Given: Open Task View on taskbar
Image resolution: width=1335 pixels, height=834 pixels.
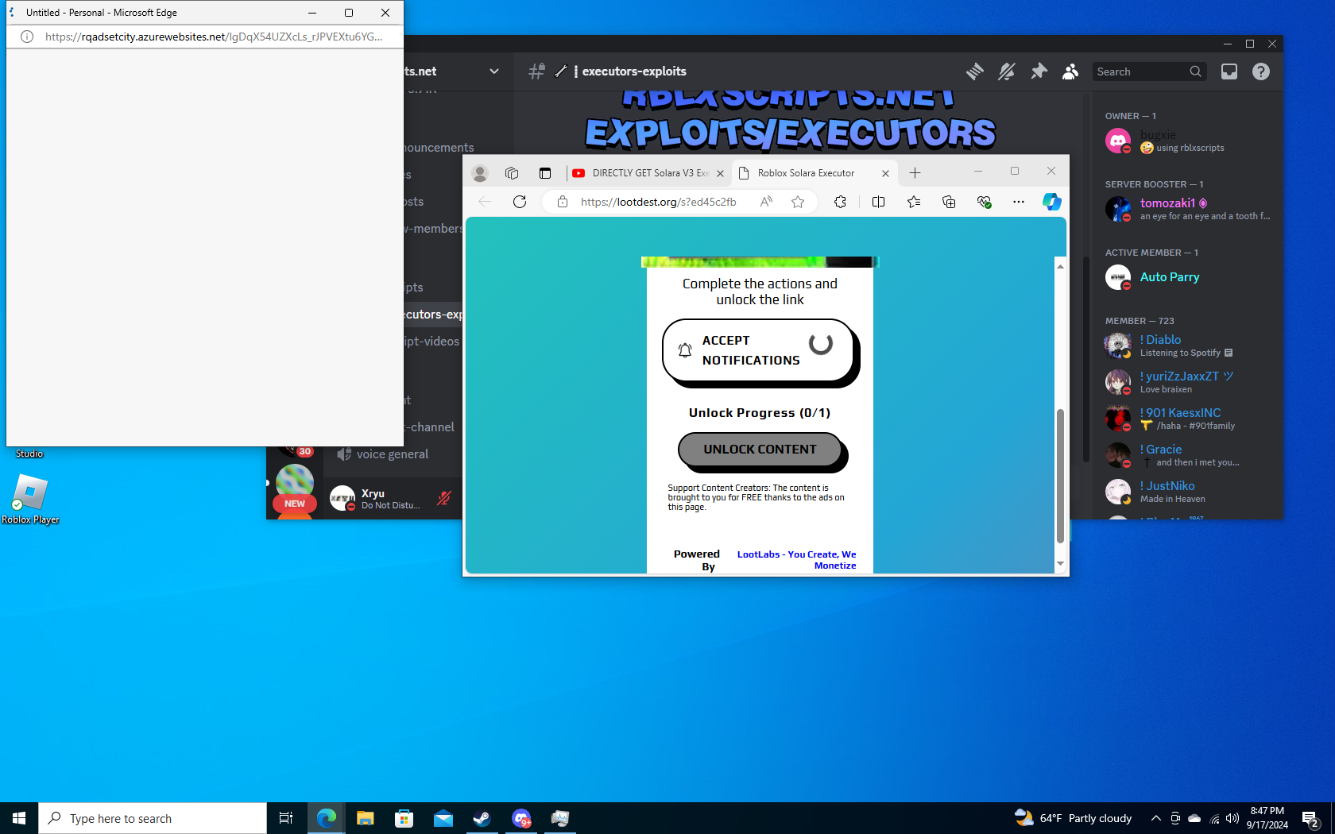Looking at the screenshot, I should 286,818.
